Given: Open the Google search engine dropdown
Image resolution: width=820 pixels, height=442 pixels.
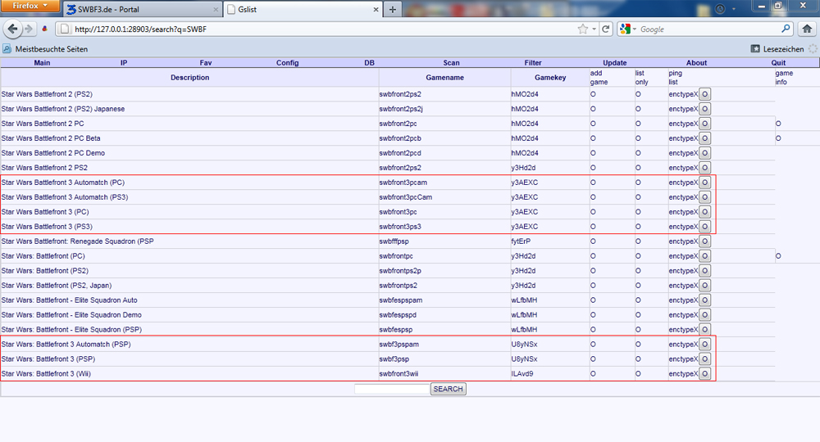Looking at the screenshot, I should 628,29.
